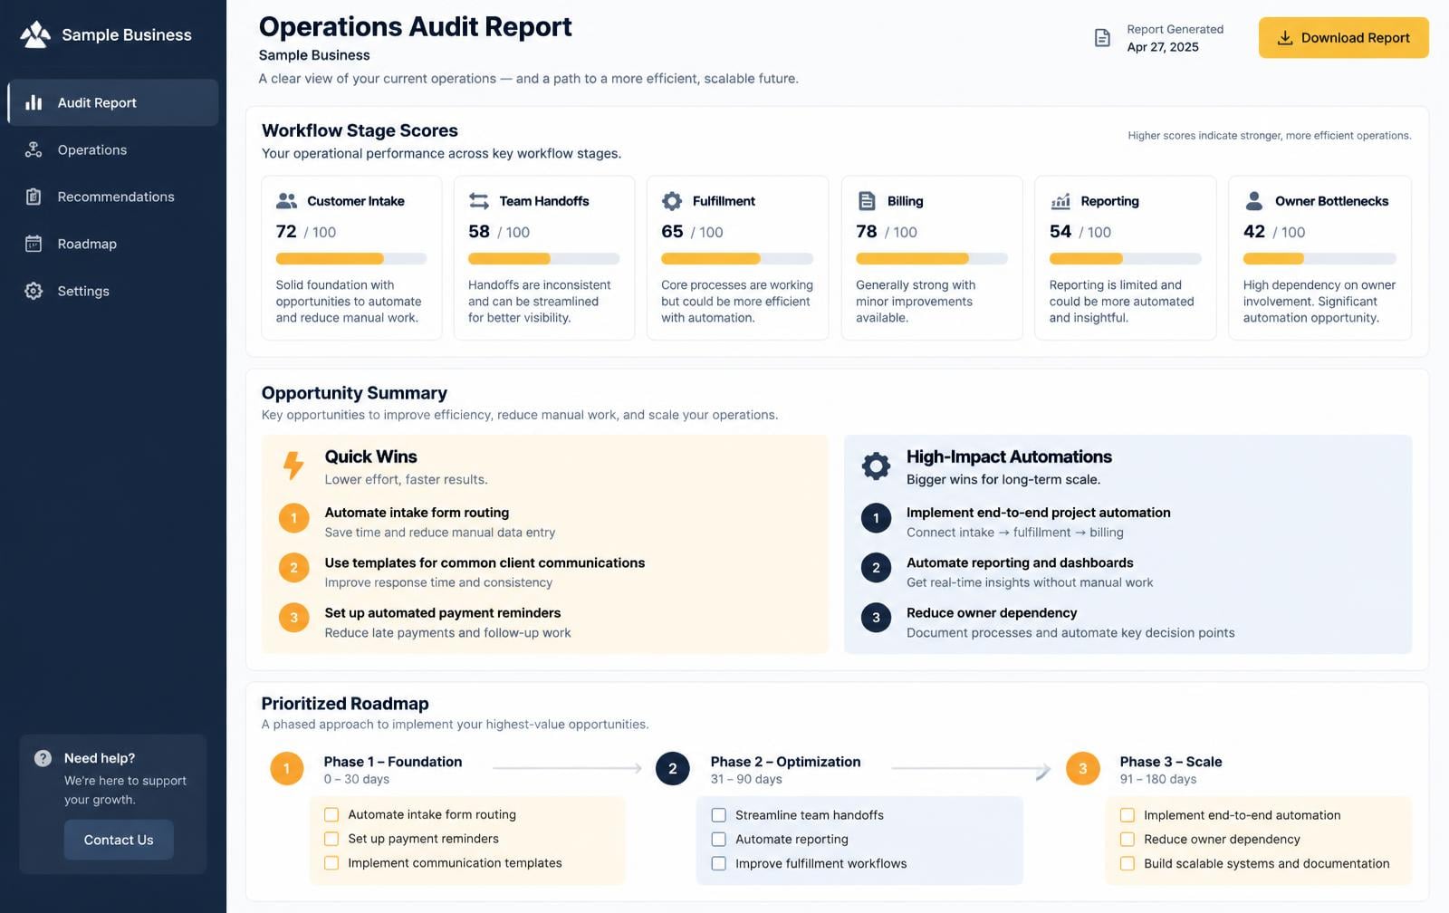Image resolution: width=1449 pixels, height=913 pixels.
Task: Go to Operations in the sidebar
Action: point(113,149)
